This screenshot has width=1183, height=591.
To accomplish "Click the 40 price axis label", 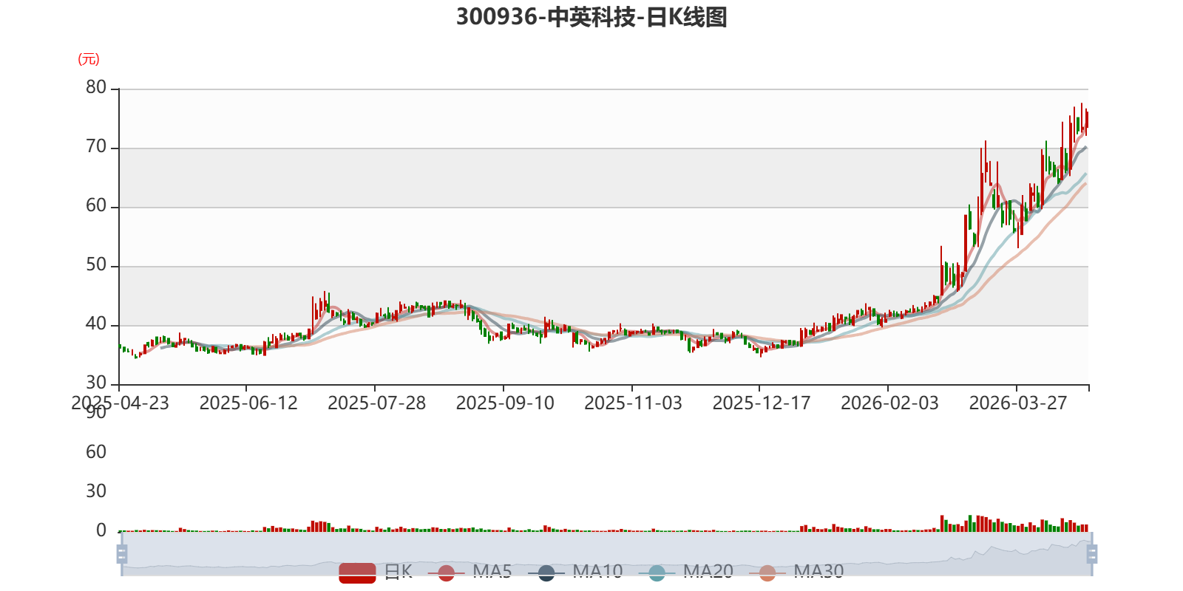I will (x=96, y=324).
